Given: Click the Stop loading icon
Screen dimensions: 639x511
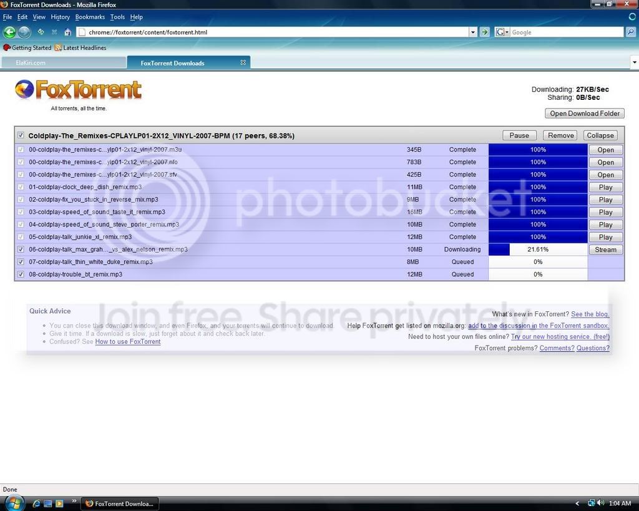Looking at the screenshot, I should click(54, 32).
